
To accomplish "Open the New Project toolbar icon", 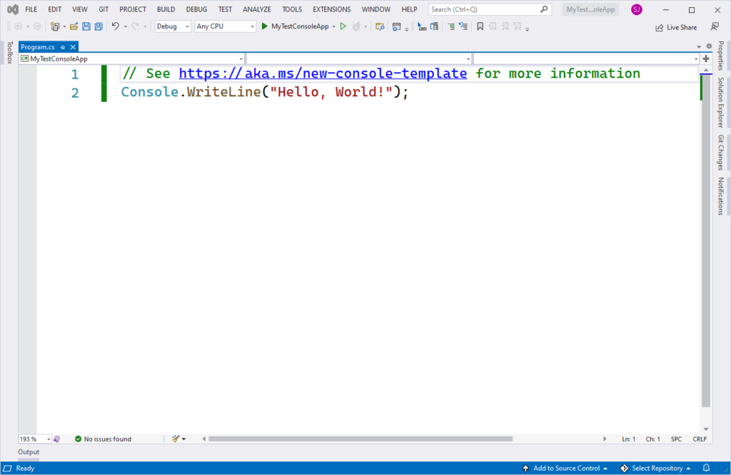I will point(54,26).
